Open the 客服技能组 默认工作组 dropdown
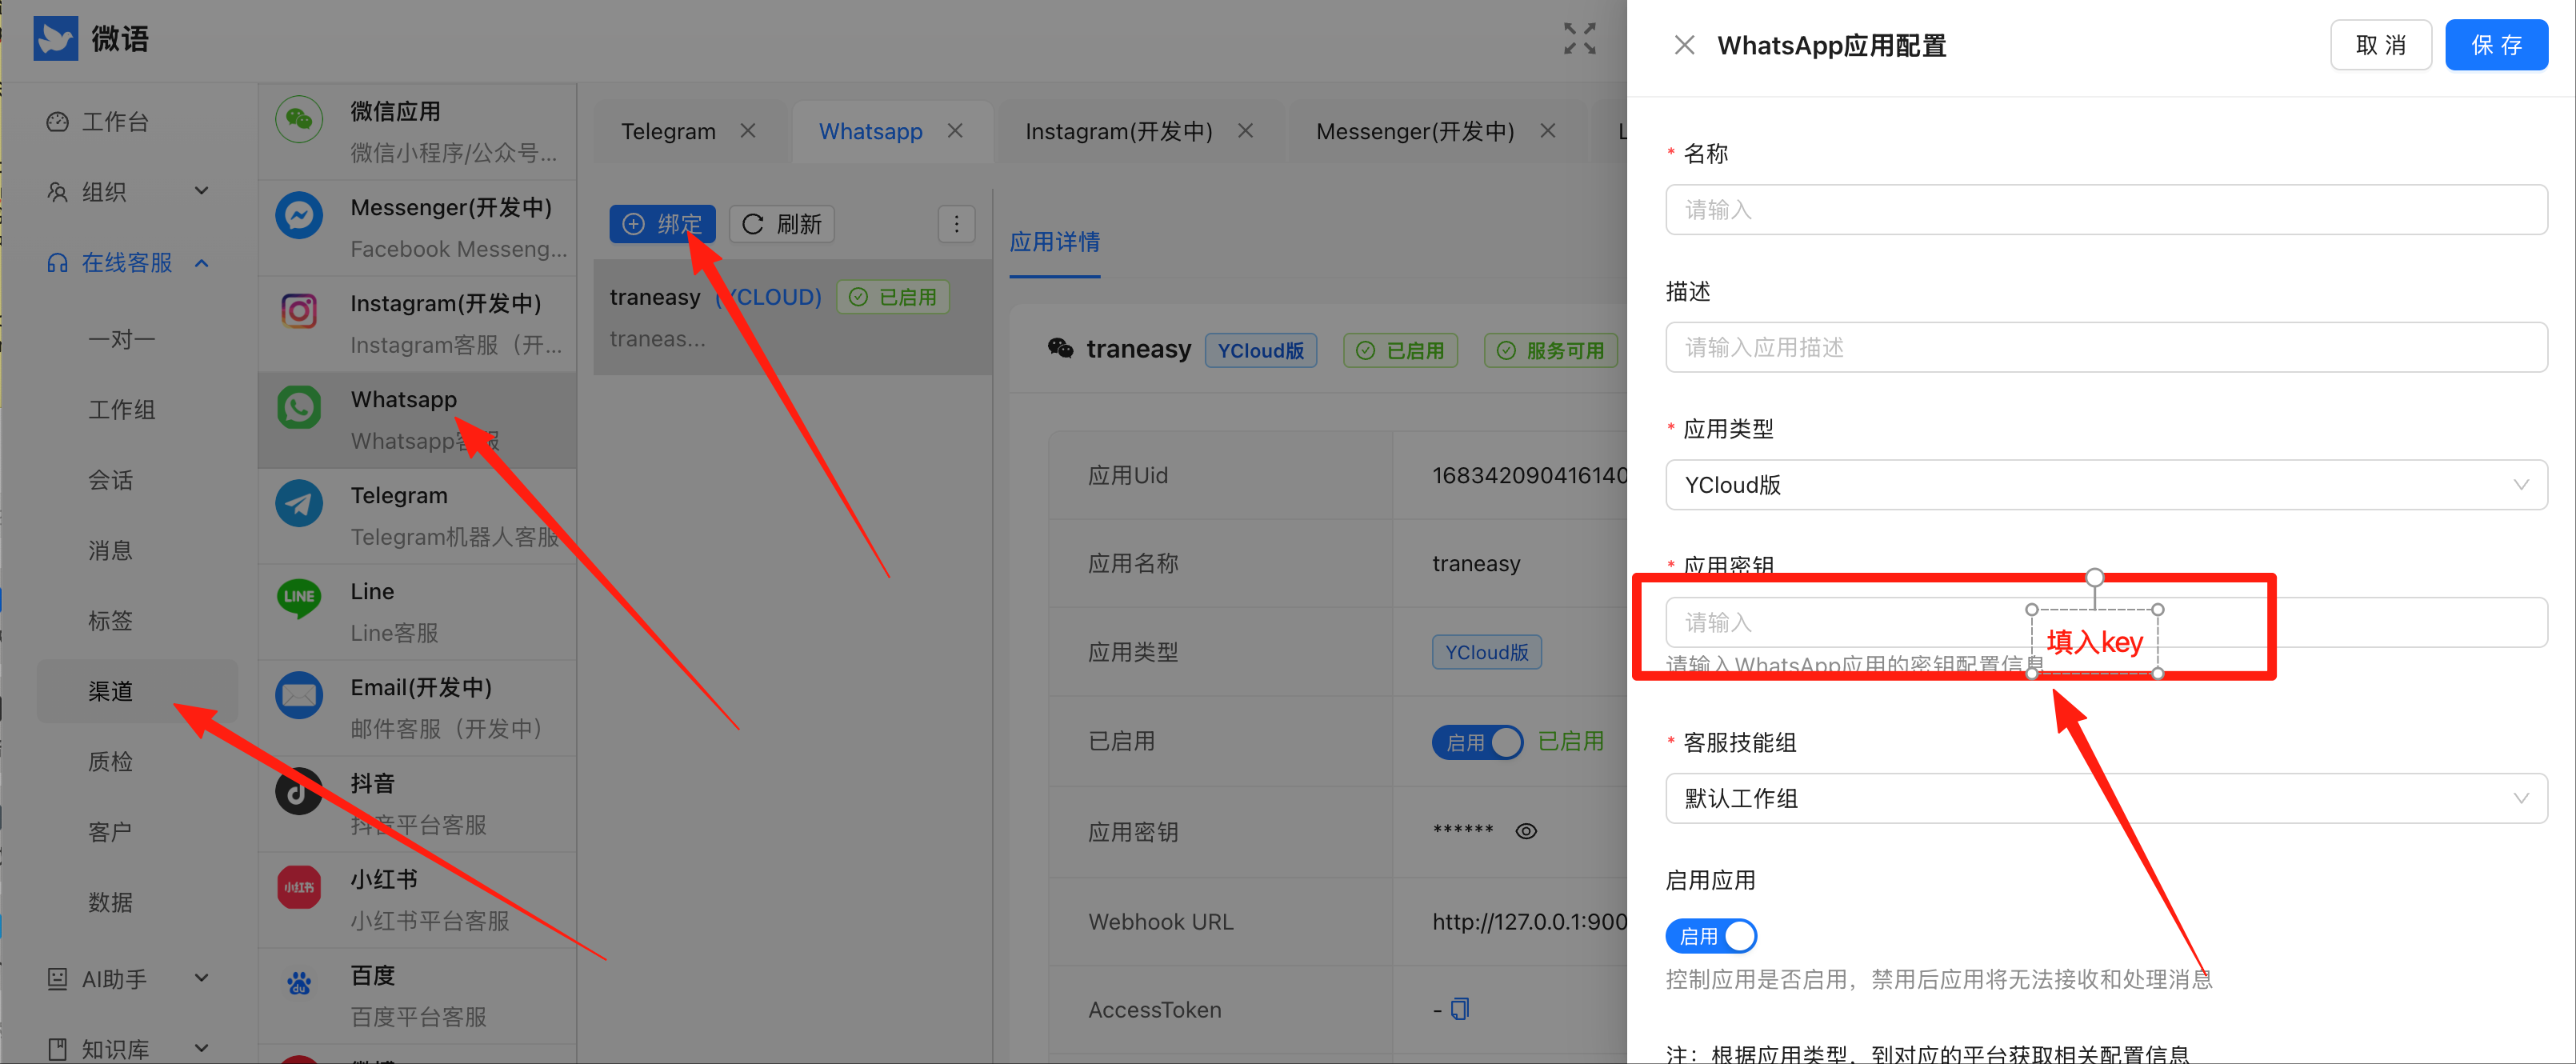This screenshot has width=2576, height=1064. (x=2106, y=798)
